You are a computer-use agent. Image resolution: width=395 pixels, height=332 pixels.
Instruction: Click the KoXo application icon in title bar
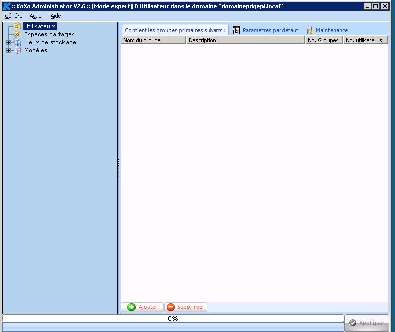[x=7, y=6]
